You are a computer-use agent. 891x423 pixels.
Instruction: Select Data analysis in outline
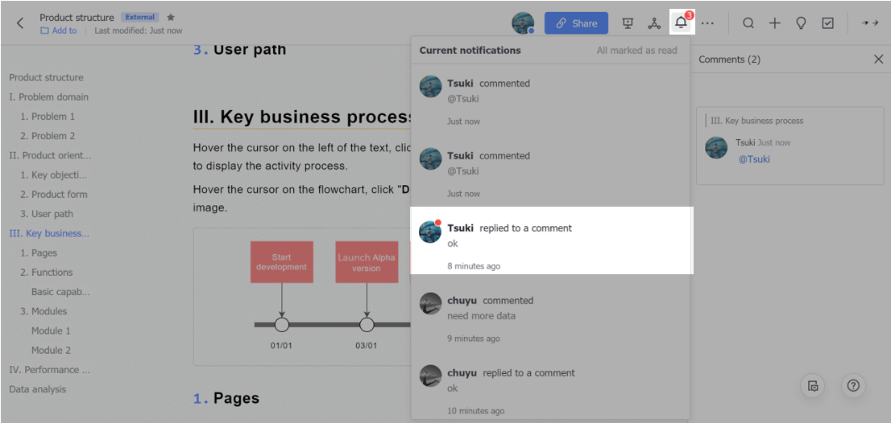(x=38, y=389)
